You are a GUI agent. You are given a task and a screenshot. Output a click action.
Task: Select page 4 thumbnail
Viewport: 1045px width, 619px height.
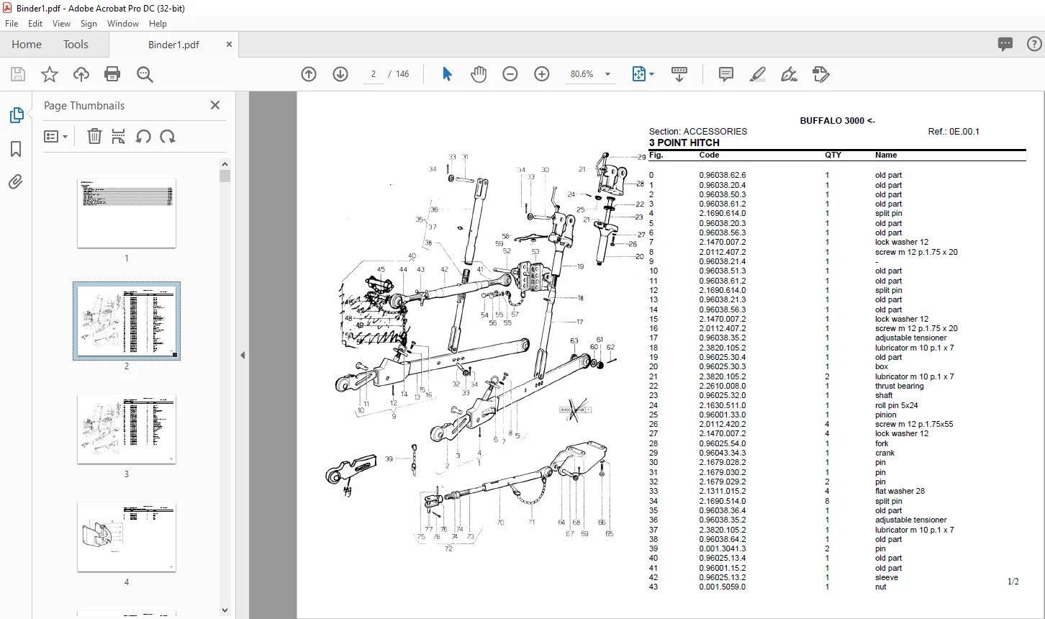127,537
